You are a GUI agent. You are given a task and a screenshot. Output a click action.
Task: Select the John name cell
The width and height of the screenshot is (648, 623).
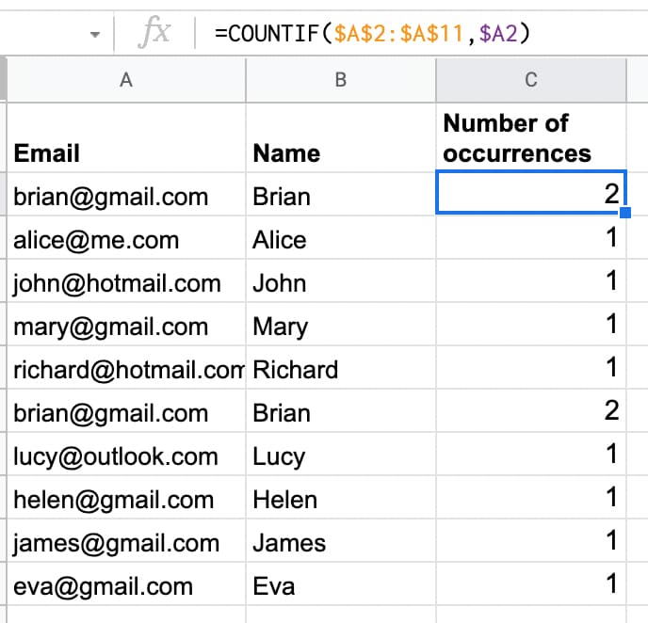[x=341, y=280]
